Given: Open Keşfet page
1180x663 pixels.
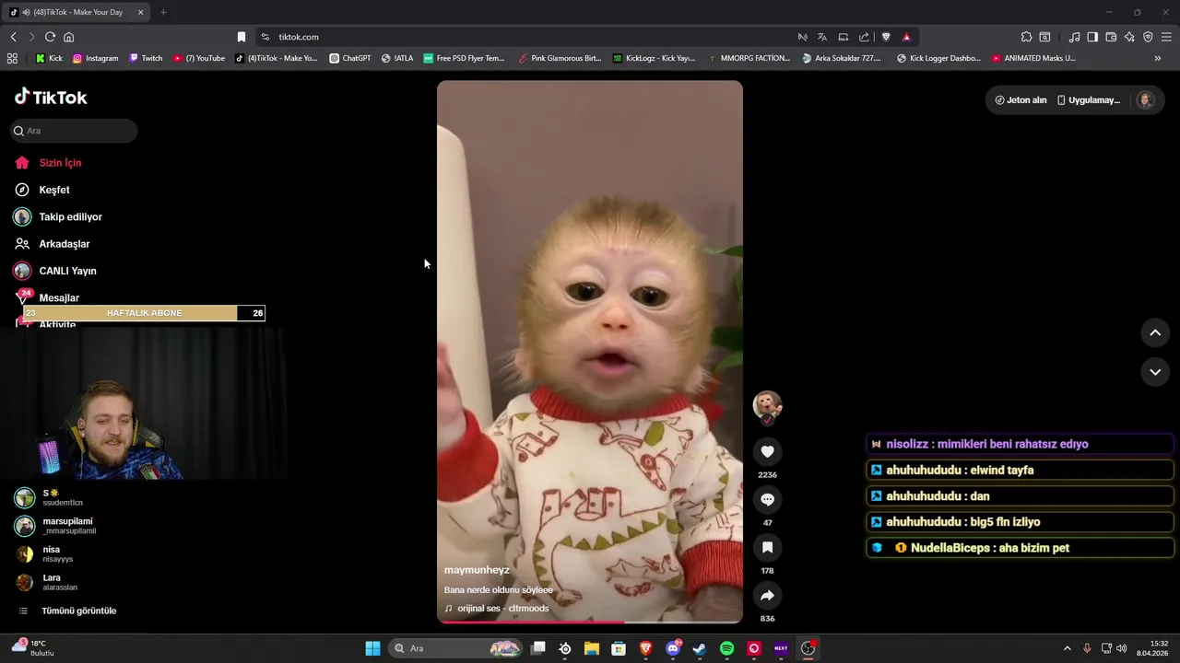Looking at the screenshot, I should pos(54,190).
